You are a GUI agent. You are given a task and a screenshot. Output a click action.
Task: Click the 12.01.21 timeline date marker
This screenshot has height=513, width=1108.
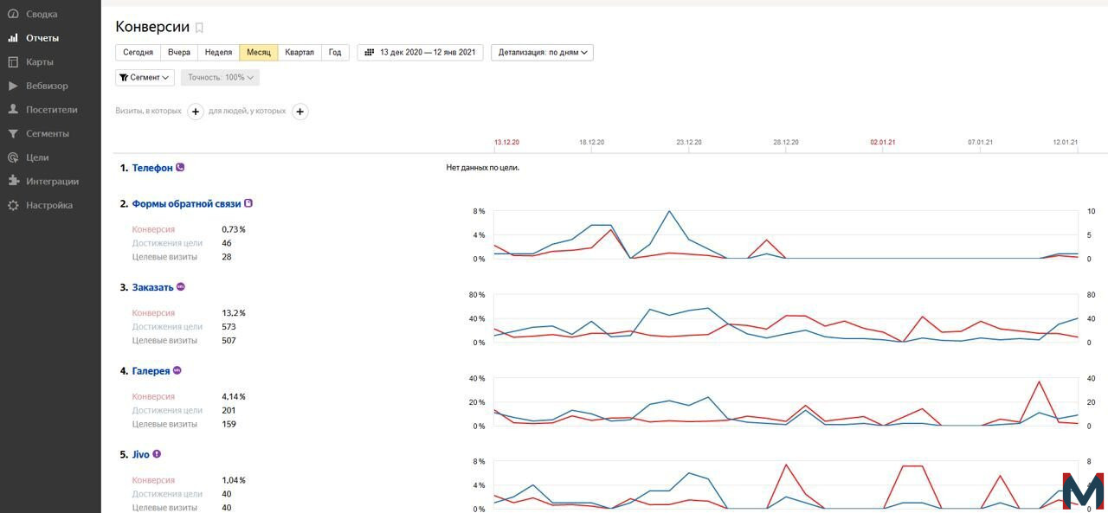tap(1066, 142)
